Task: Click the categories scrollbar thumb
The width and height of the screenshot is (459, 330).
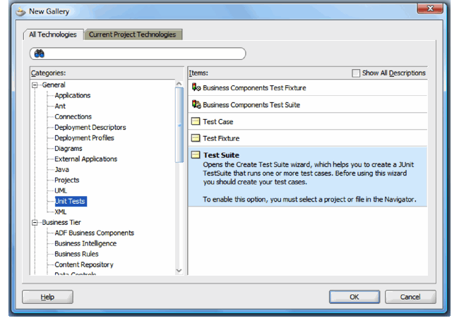Action: [x=179, y=125]
